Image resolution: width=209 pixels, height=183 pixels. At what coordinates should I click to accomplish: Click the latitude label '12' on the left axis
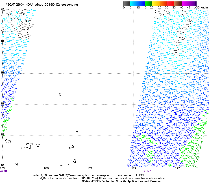click(x=2, y=134)
